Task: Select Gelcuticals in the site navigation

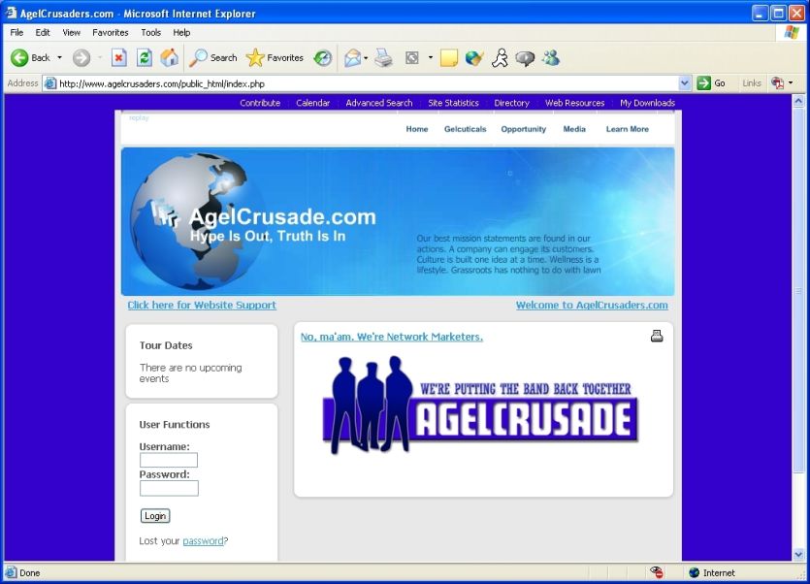Action: [465, 129]
